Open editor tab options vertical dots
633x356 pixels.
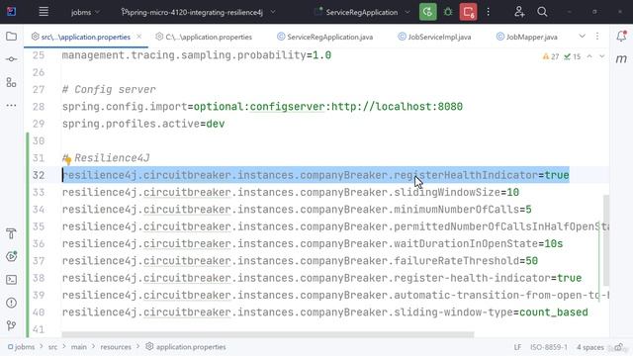tap(597, 37)
